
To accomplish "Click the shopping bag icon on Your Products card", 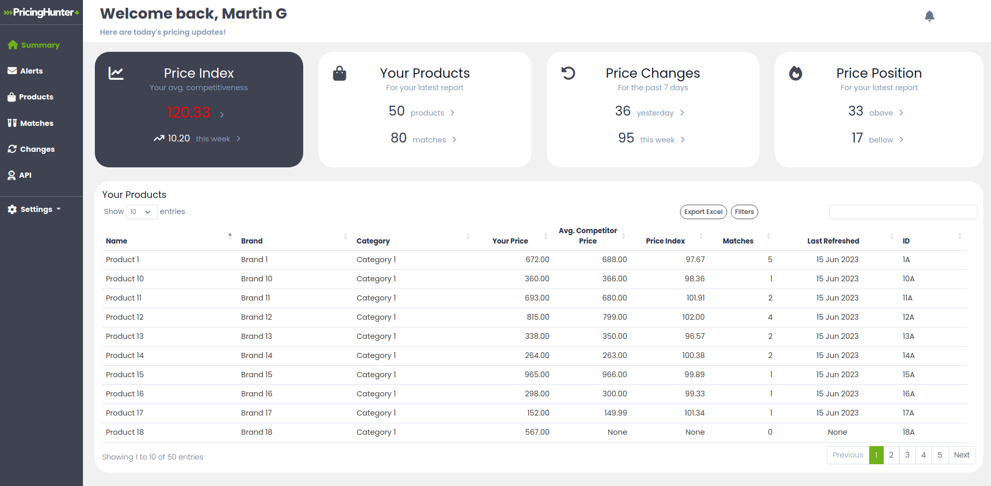I will point(339,74).
